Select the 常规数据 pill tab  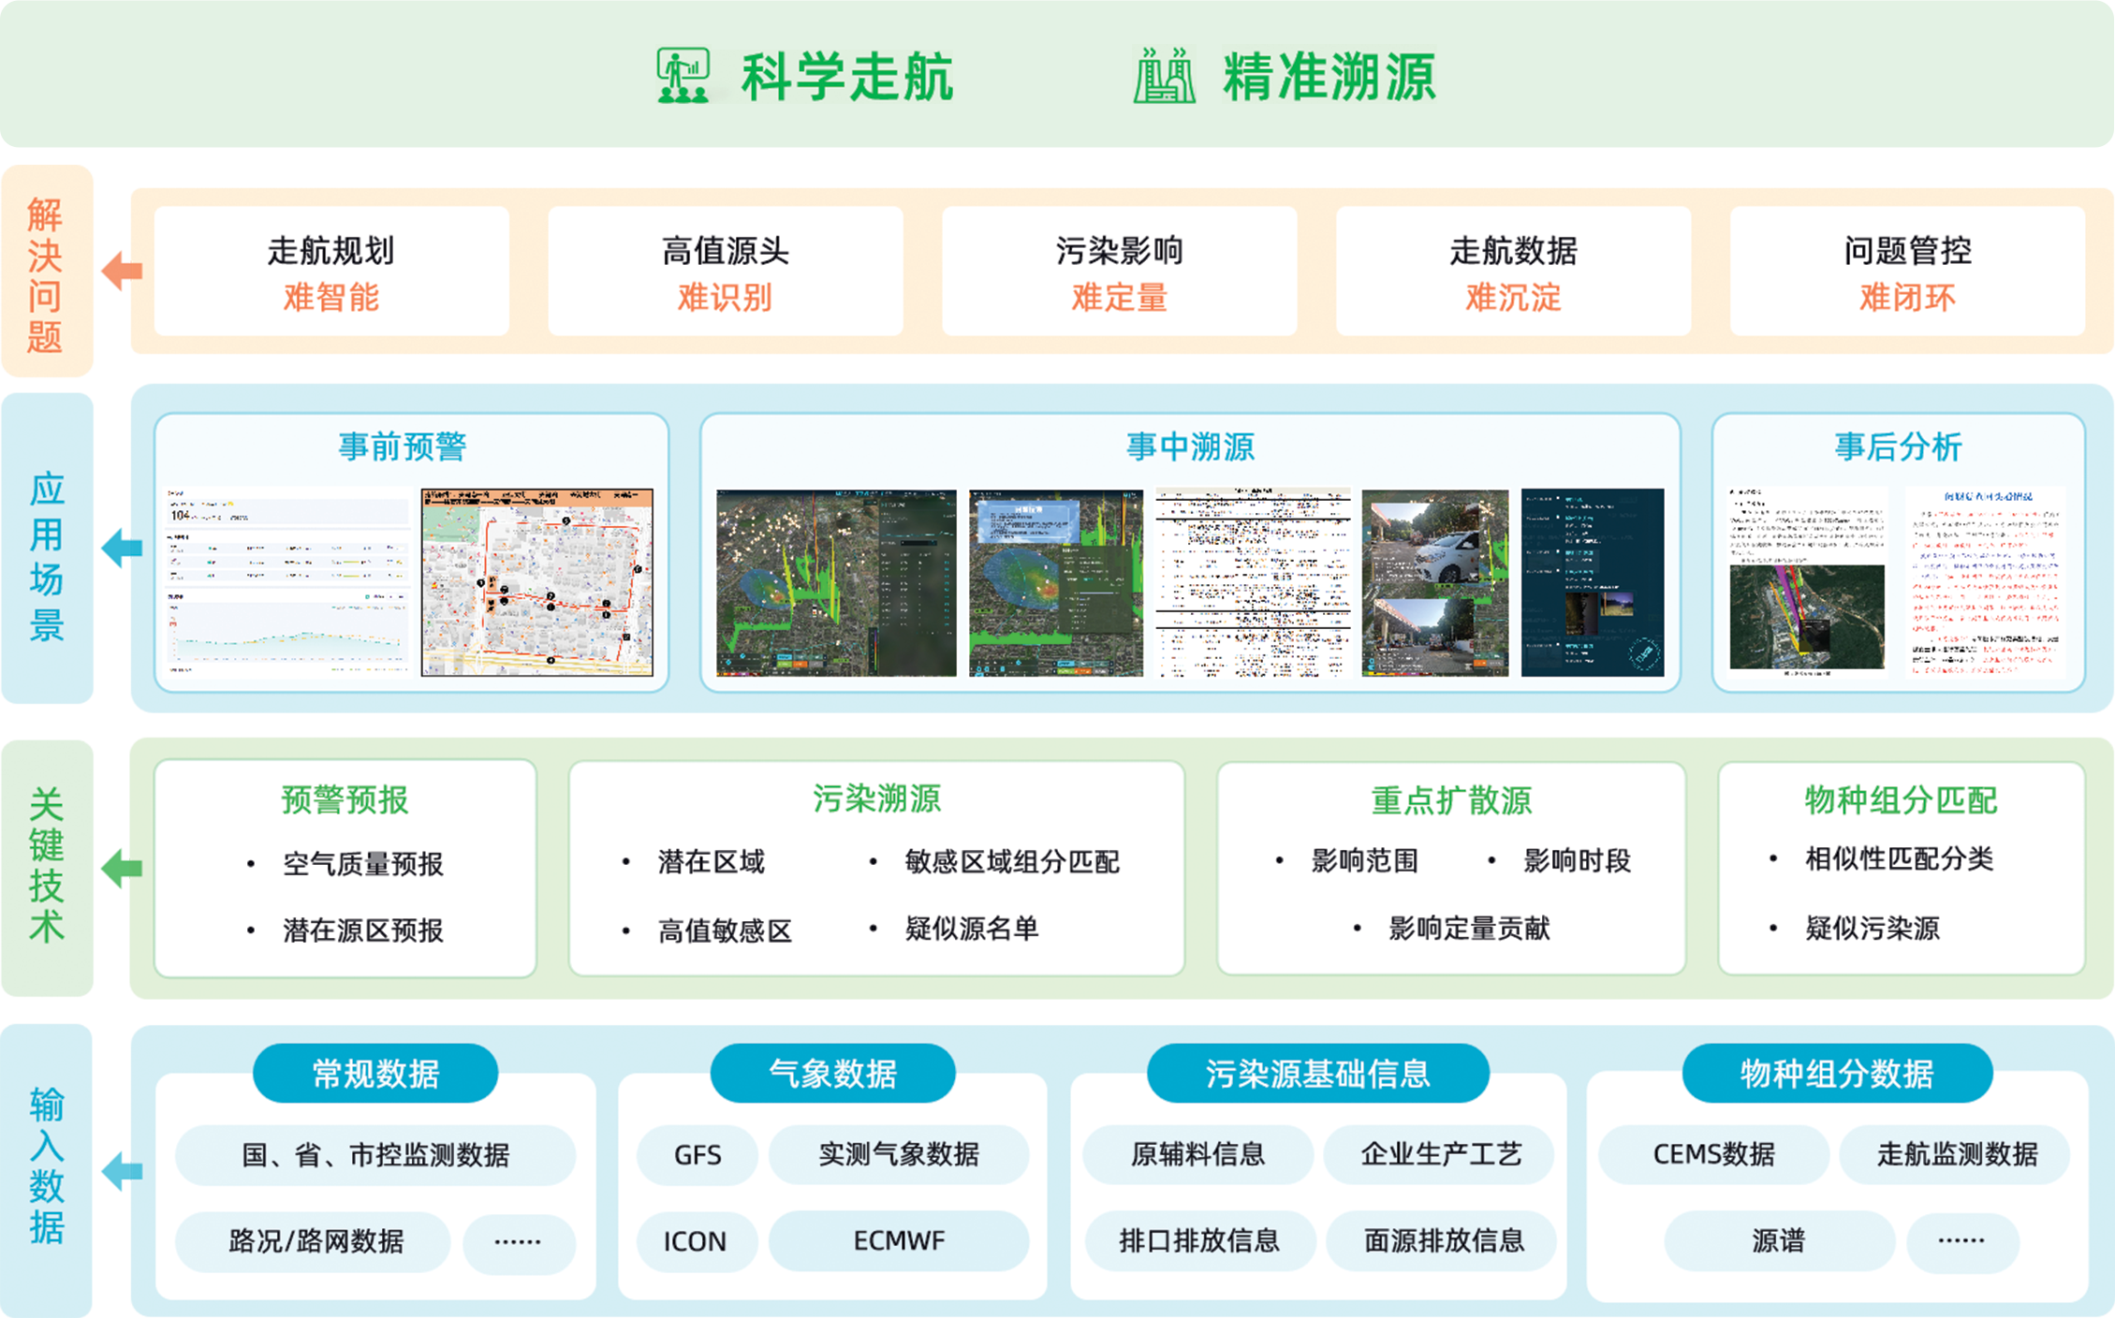(x=375, y=1073)
